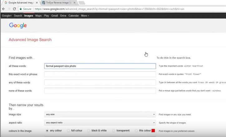Select the 'any colour' radio button
Screen dimensions: 226x137
pos(47,131)
